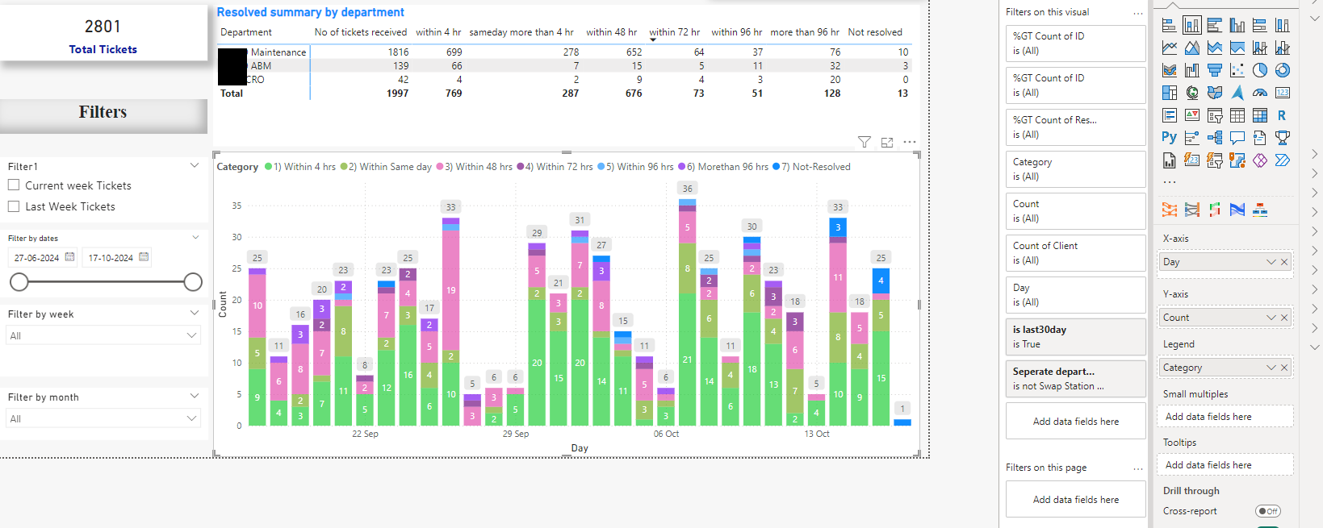This screenshot has width=1323, height=528.
Task: Remove Category field from Legend
Action: point(1284,368)
